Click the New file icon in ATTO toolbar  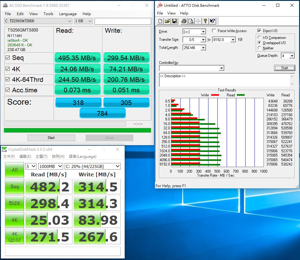[x=160, y=21]
